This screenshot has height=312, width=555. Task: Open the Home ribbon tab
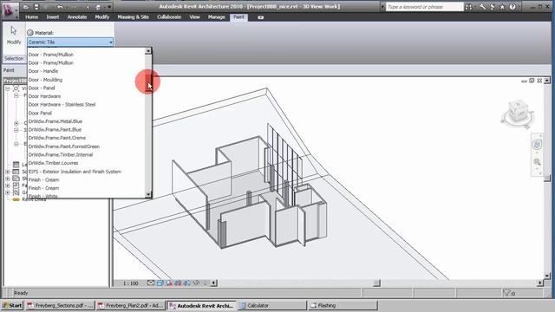[x=31, y=17]
